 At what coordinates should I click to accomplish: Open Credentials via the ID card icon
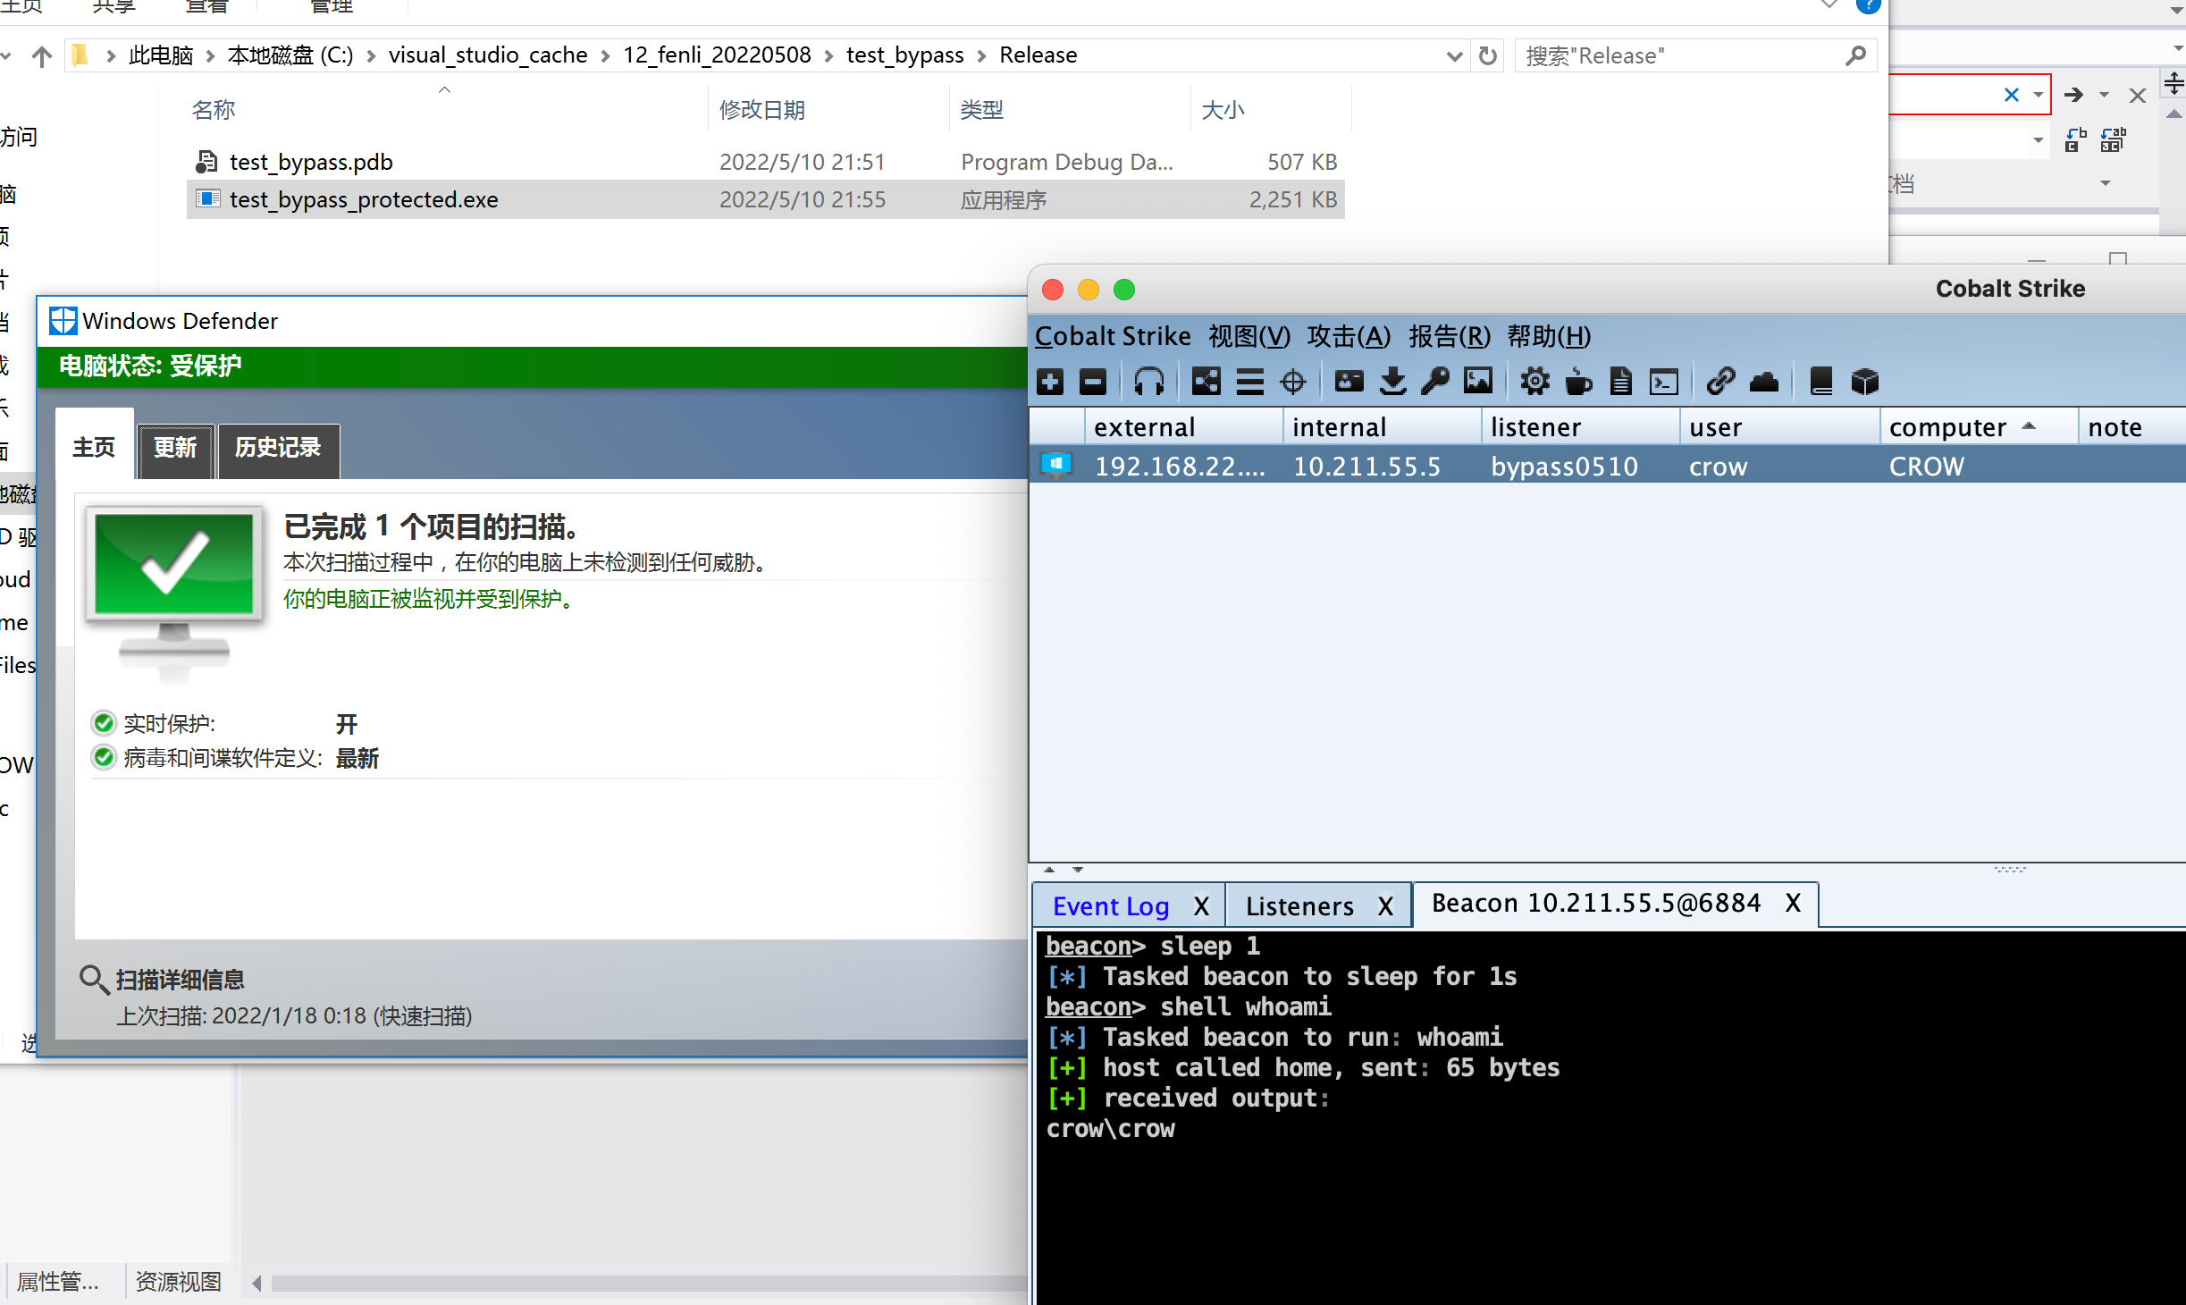click(x=1349, y=382)
